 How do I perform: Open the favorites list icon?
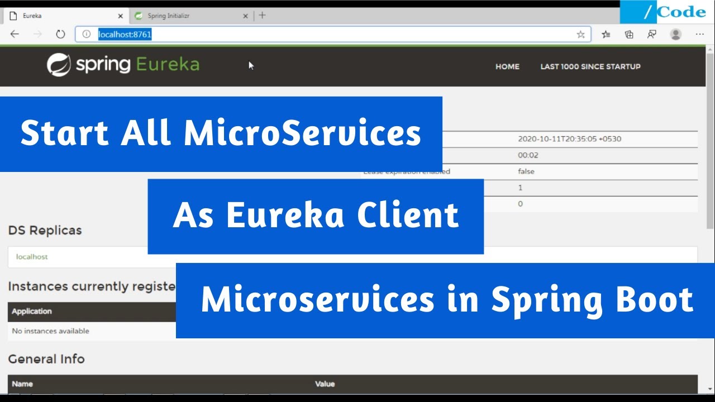pos(606,34)
